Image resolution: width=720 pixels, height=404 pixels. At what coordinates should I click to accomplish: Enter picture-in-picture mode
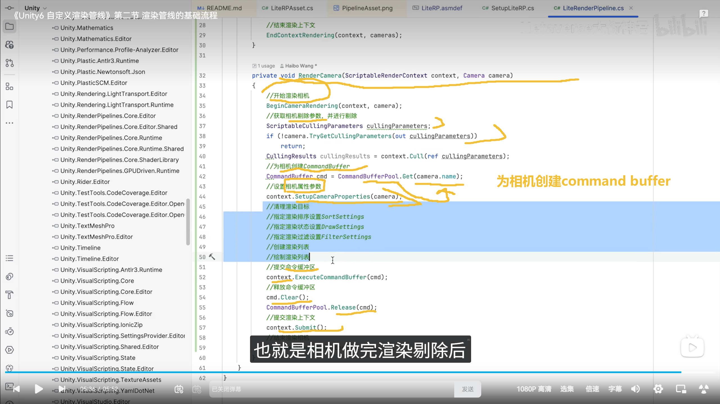681,389
